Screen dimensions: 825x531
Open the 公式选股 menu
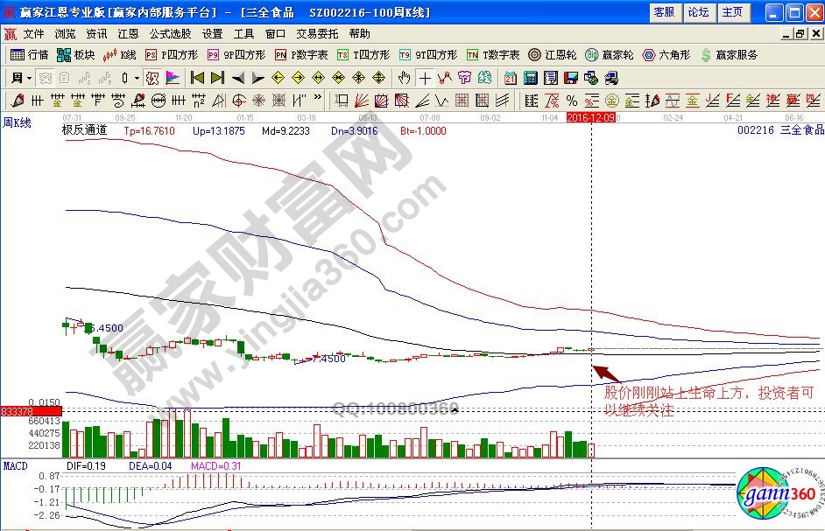(170, 33)
